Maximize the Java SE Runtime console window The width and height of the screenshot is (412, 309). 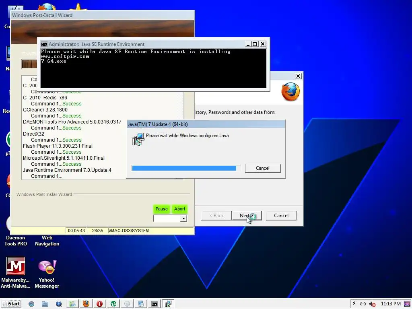click(255, 44)
